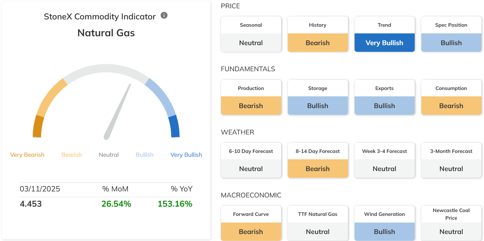Click the Natural Gas heading
This screenshot has height=241, width=484.
coord(106,33)
